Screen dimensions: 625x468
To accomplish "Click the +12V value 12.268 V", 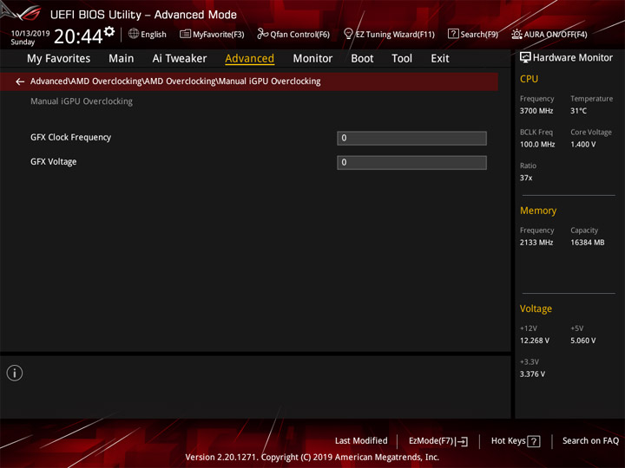I will (534, 341).
